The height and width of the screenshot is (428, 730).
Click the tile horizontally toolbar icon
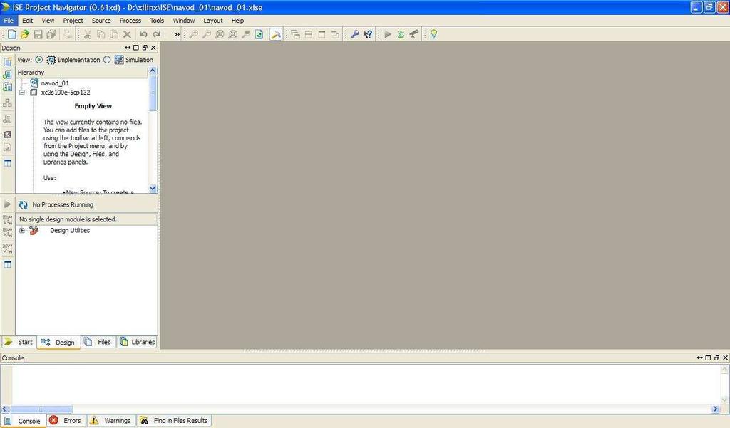pyautogui.click(x=309, y=34)
